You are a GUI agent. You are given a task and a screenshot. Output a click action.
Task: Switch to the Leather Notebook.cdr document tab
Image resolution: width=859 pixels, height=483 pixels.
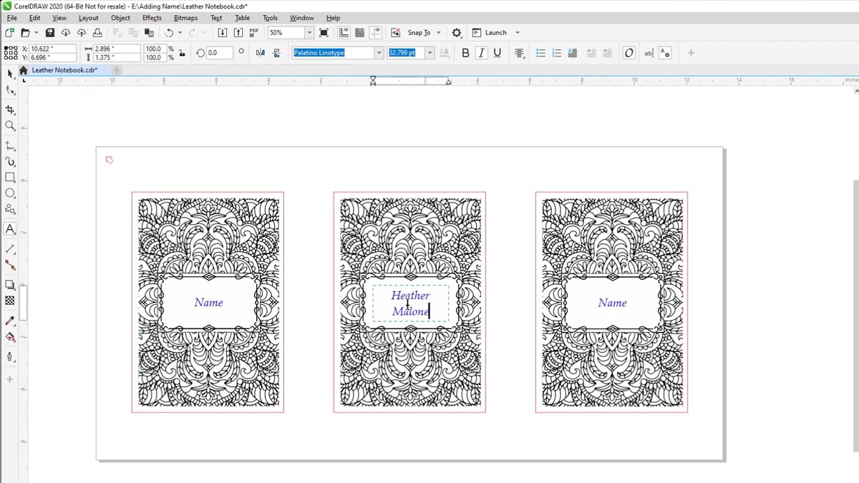(64, 70)
